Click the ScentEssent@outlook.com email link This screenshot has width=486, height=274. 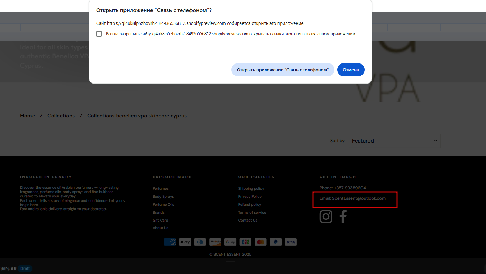pos(359,198)
